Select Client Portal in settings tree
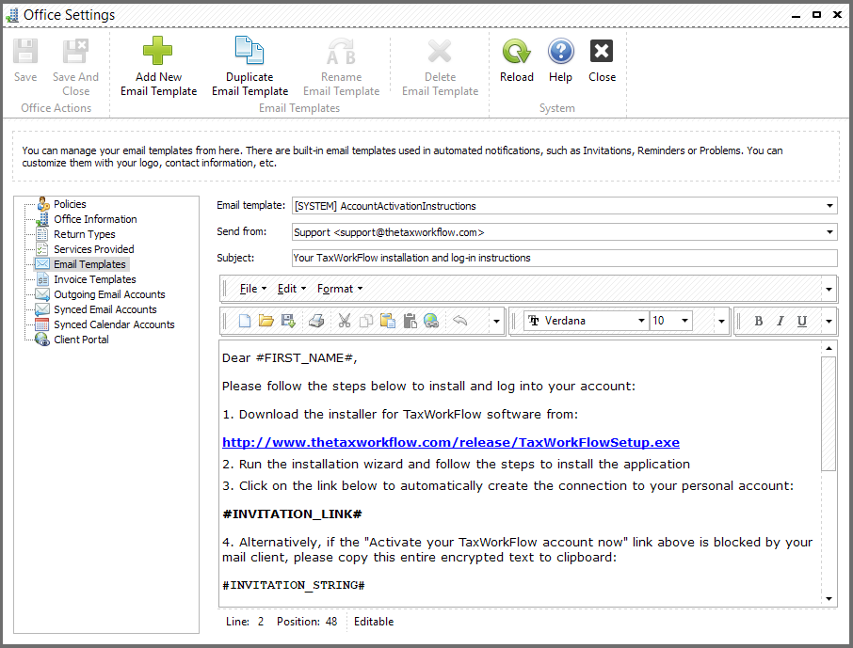 point(81,340)
